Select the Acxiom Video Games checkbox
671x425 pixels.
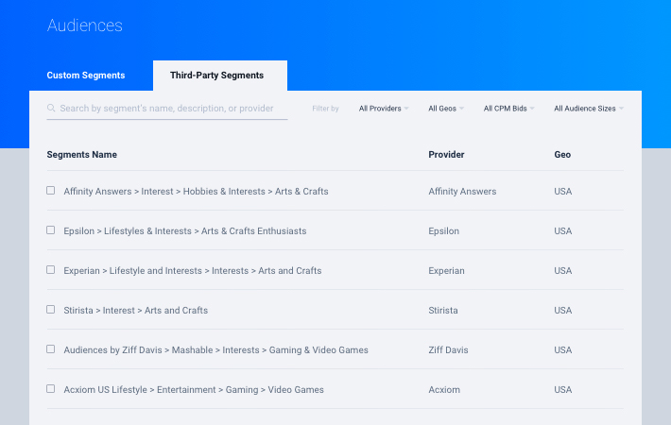coord(50,389)
